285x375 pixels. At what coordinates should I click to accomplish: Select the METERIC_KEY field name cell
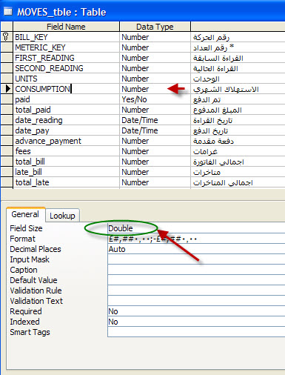pos(67,47)
